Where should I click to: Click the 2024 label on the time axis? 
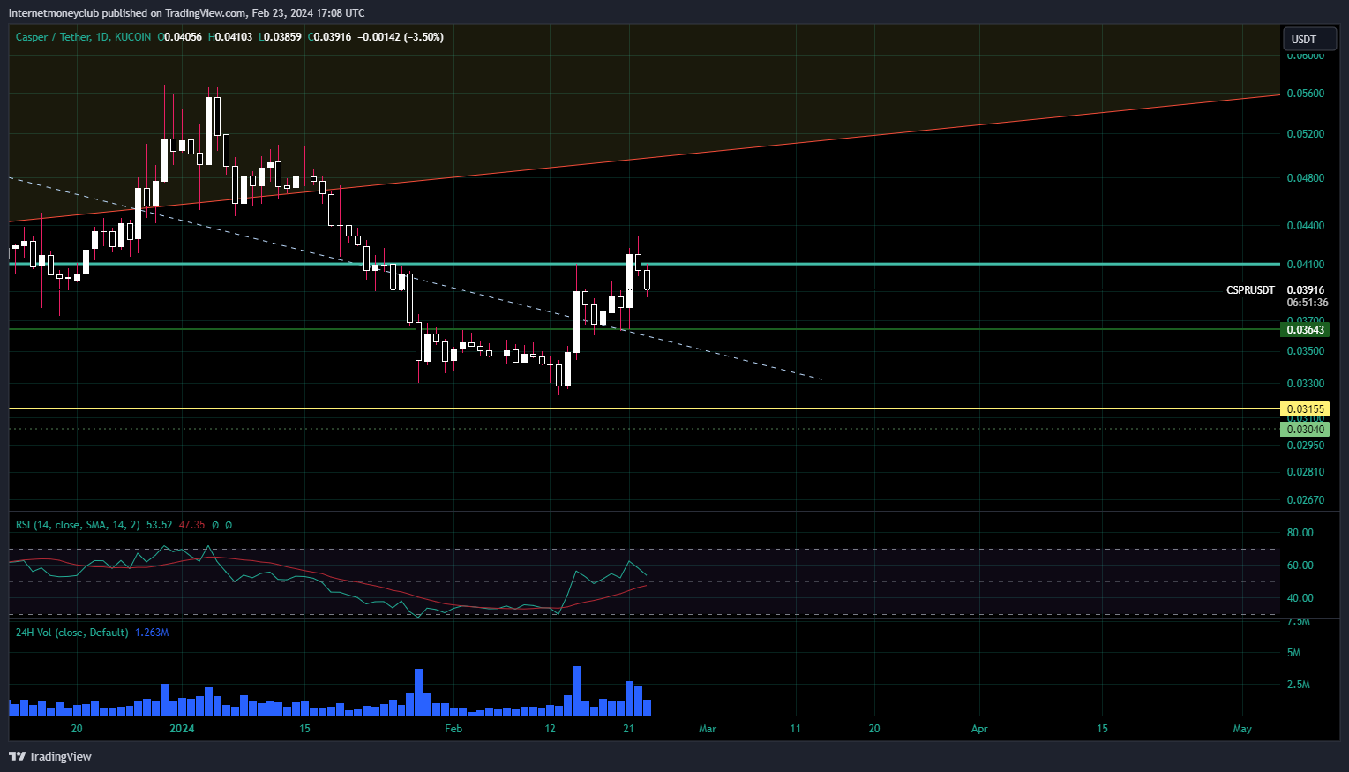coord(182,729)
